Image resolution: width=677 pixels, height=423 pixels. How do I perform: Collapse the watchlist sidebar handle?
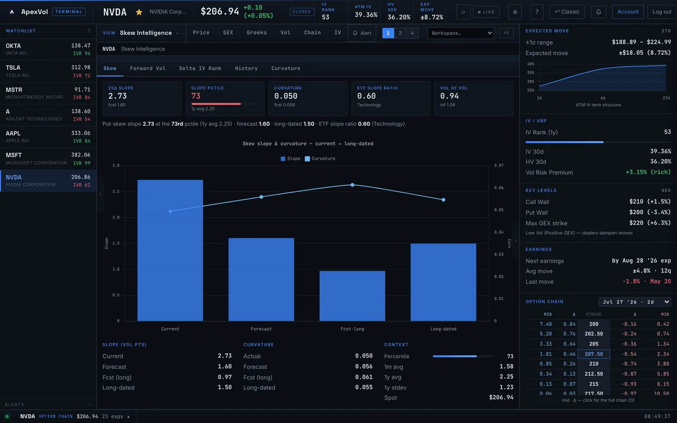(x=101, y=193)
